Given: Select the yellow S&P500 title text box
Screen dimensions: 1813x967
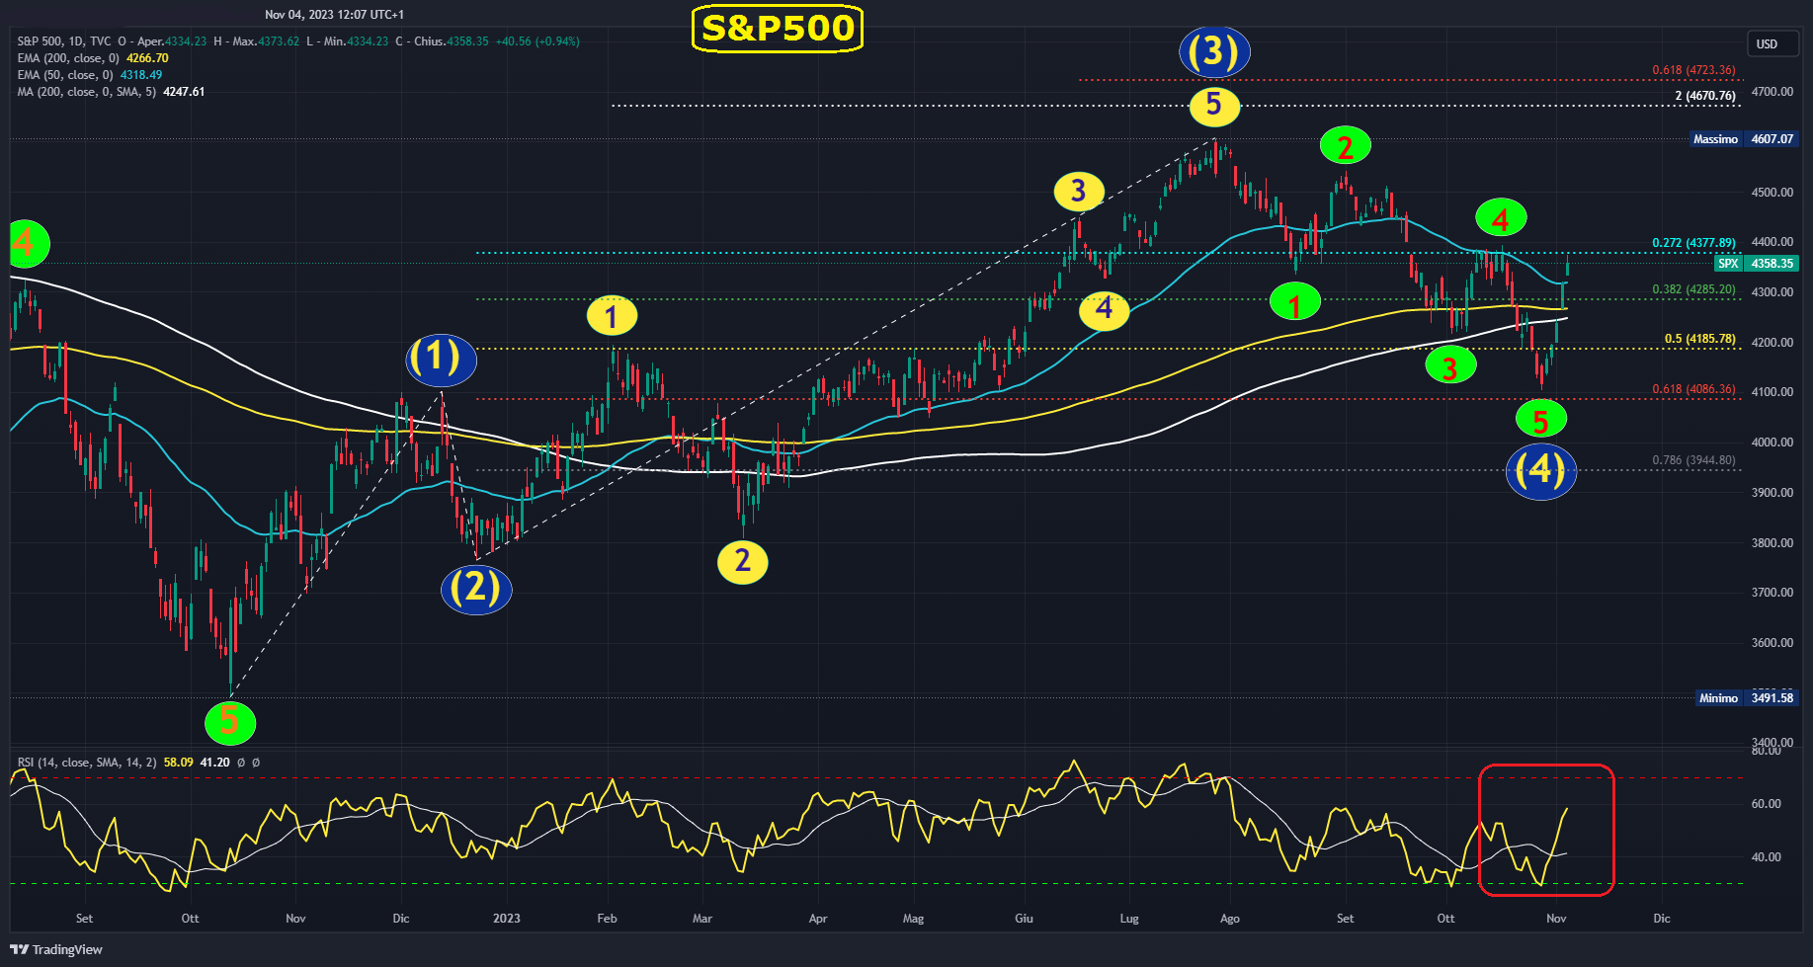Looking at the screenshot, I should point(778,29).
